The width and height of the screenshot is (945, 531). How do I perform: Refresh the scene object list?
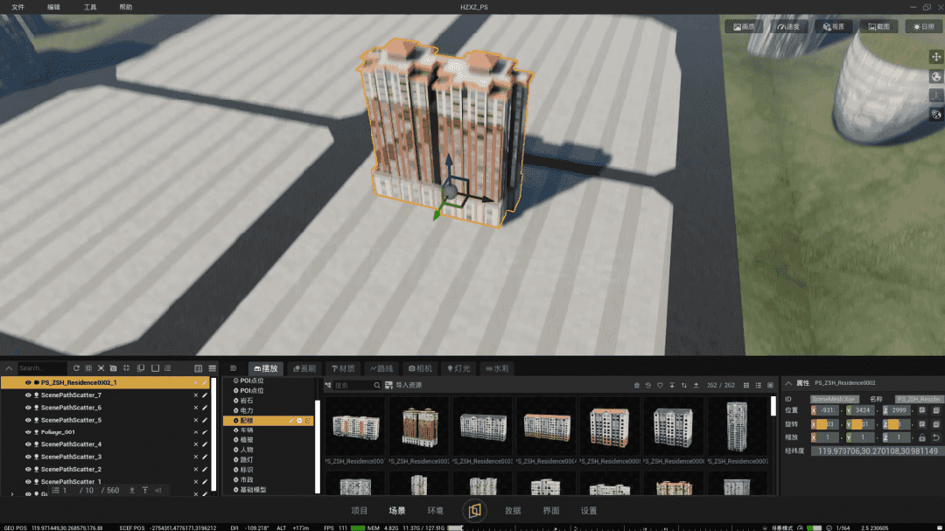click(76, 368)
